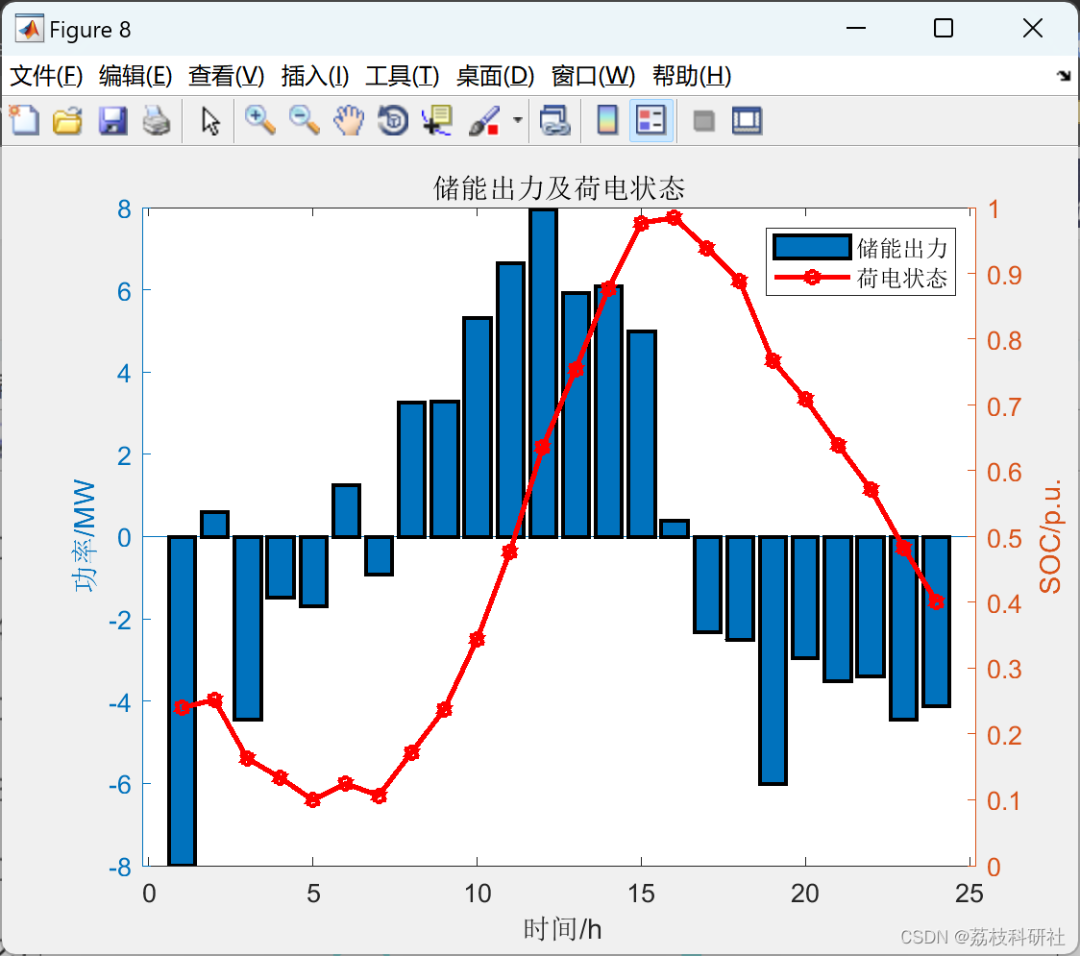Viewport: 1080px width, 956px height.
Task: Activate the Zoom In magnifier
Action: pyautogui.click(x=260, y=120)
